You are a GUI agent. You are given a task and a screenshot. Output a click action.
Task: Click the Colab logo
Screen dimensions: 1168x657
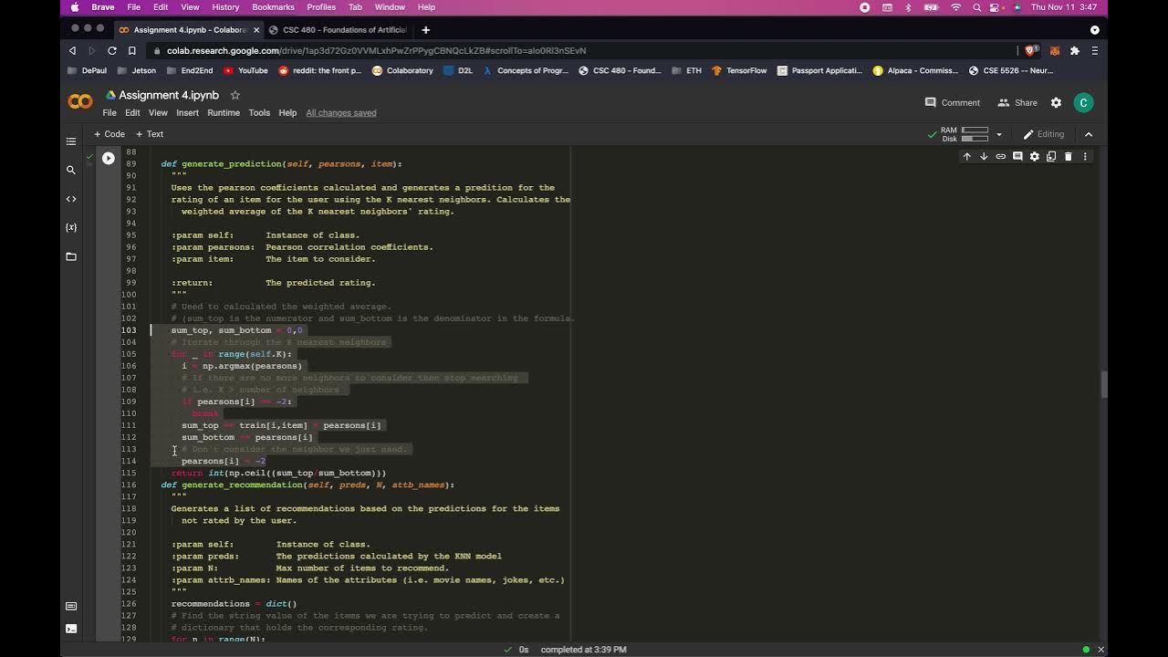(x=80, y=102)
